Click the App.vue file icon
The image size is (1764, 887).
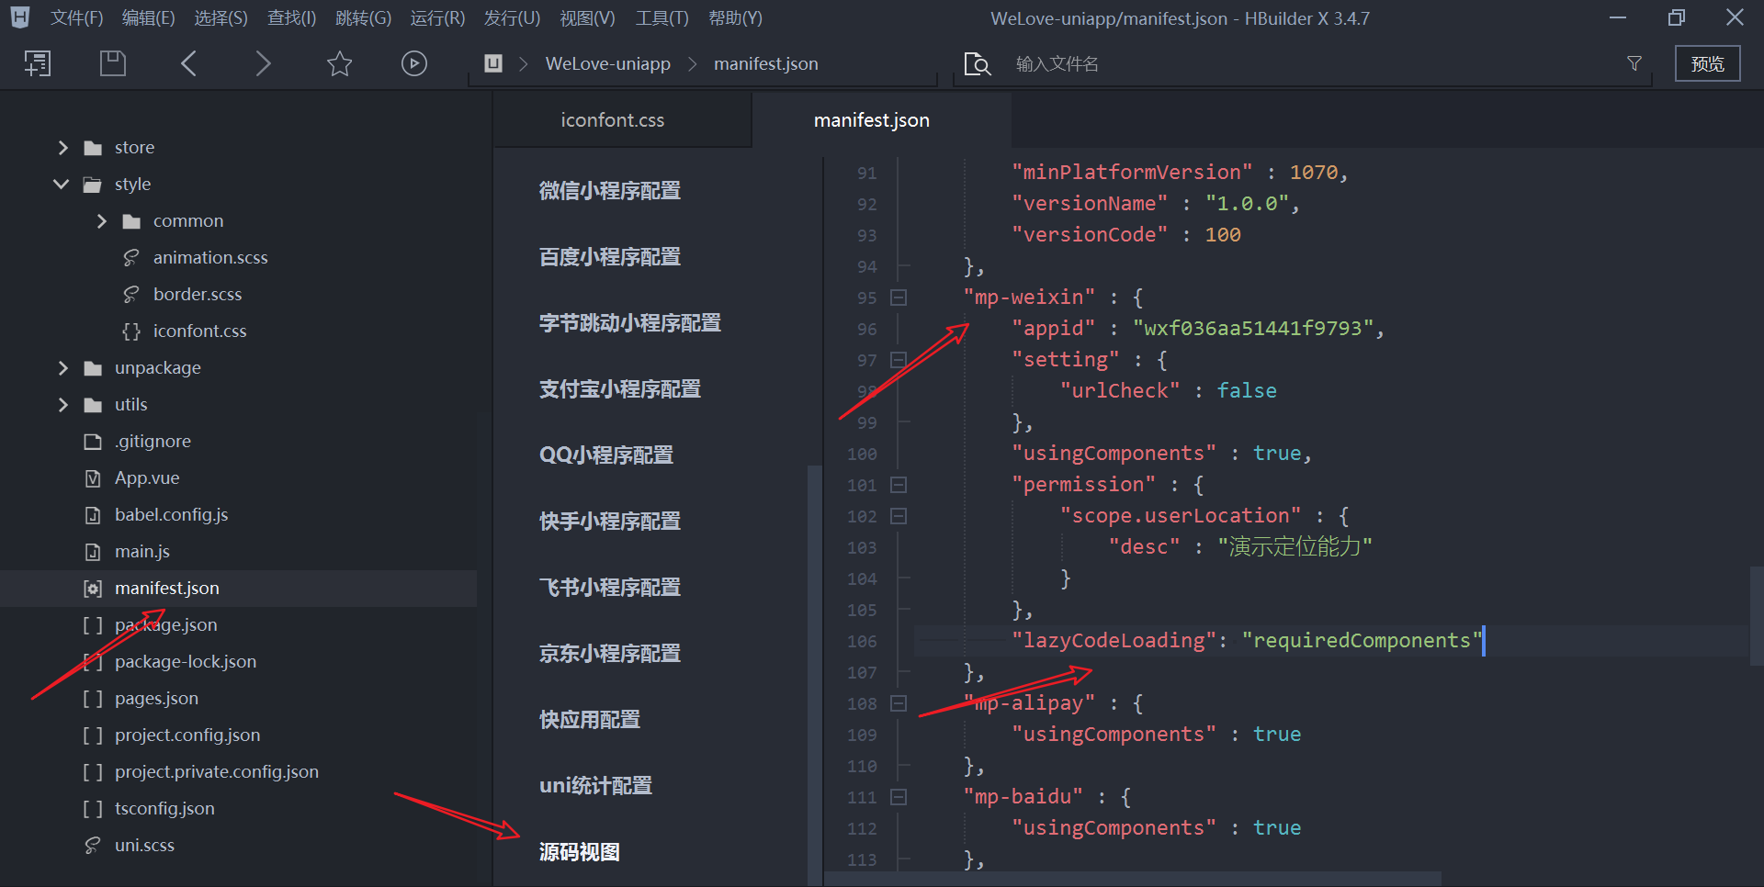pos(93,478)
